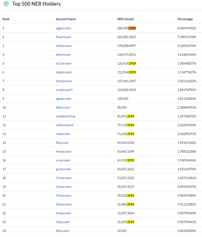
Task: Click NER amount 107,461.2967
Action: coord(127,81)
